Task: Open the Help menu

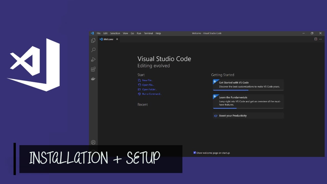Action: 158,33
